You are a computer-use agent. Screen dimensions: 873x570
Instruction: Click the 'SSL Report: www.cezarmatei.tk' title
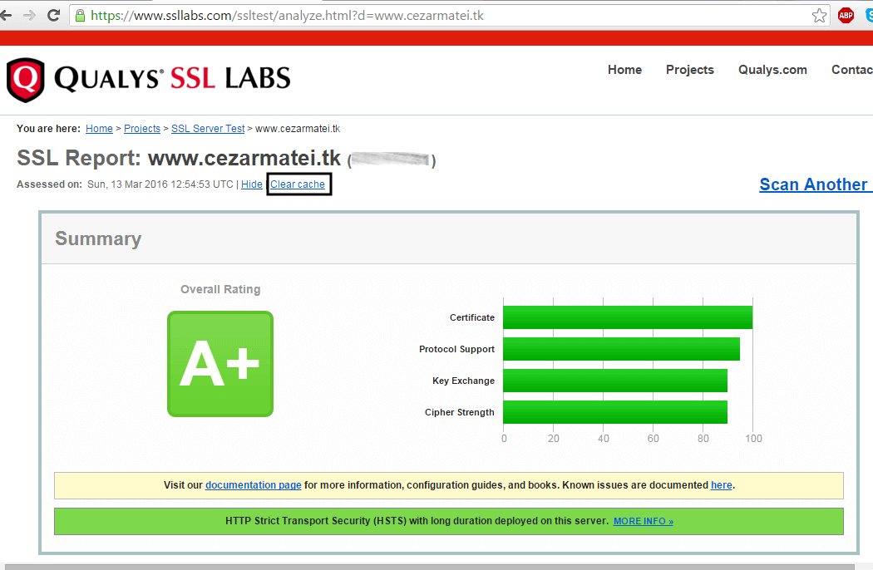click(x=179, y=158)
